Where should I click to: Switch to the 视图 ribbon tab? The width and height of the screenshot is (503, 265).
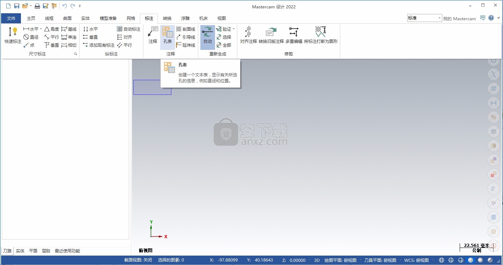tap(222, 18)
